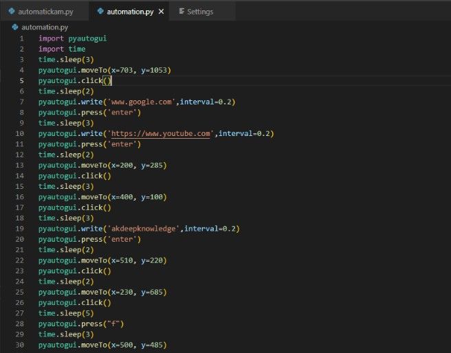Image resolution: width=451 pixels, height=353 pixels.
Task: Click line number 1 in the gutter
Action: pyautogui.click(x=21, y=38)
